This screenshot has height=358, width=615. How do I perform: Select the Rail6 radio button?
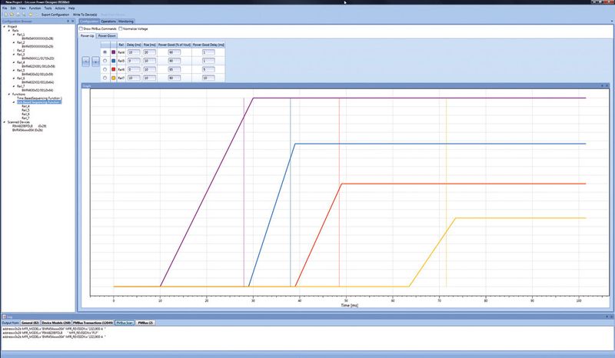coord(105,69)
